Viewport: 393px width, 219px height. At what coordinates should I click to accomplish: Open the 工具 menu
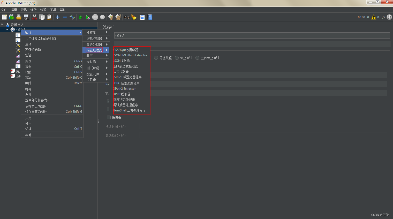tap(53, 10)
